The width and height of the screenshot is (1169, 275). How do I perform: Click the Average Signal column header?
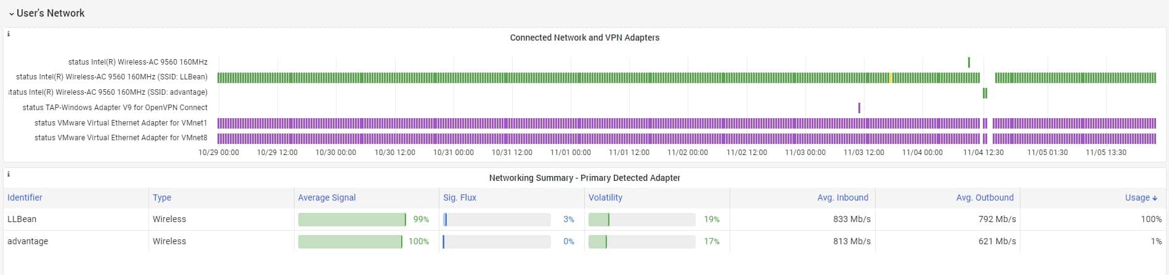[327, 197]
